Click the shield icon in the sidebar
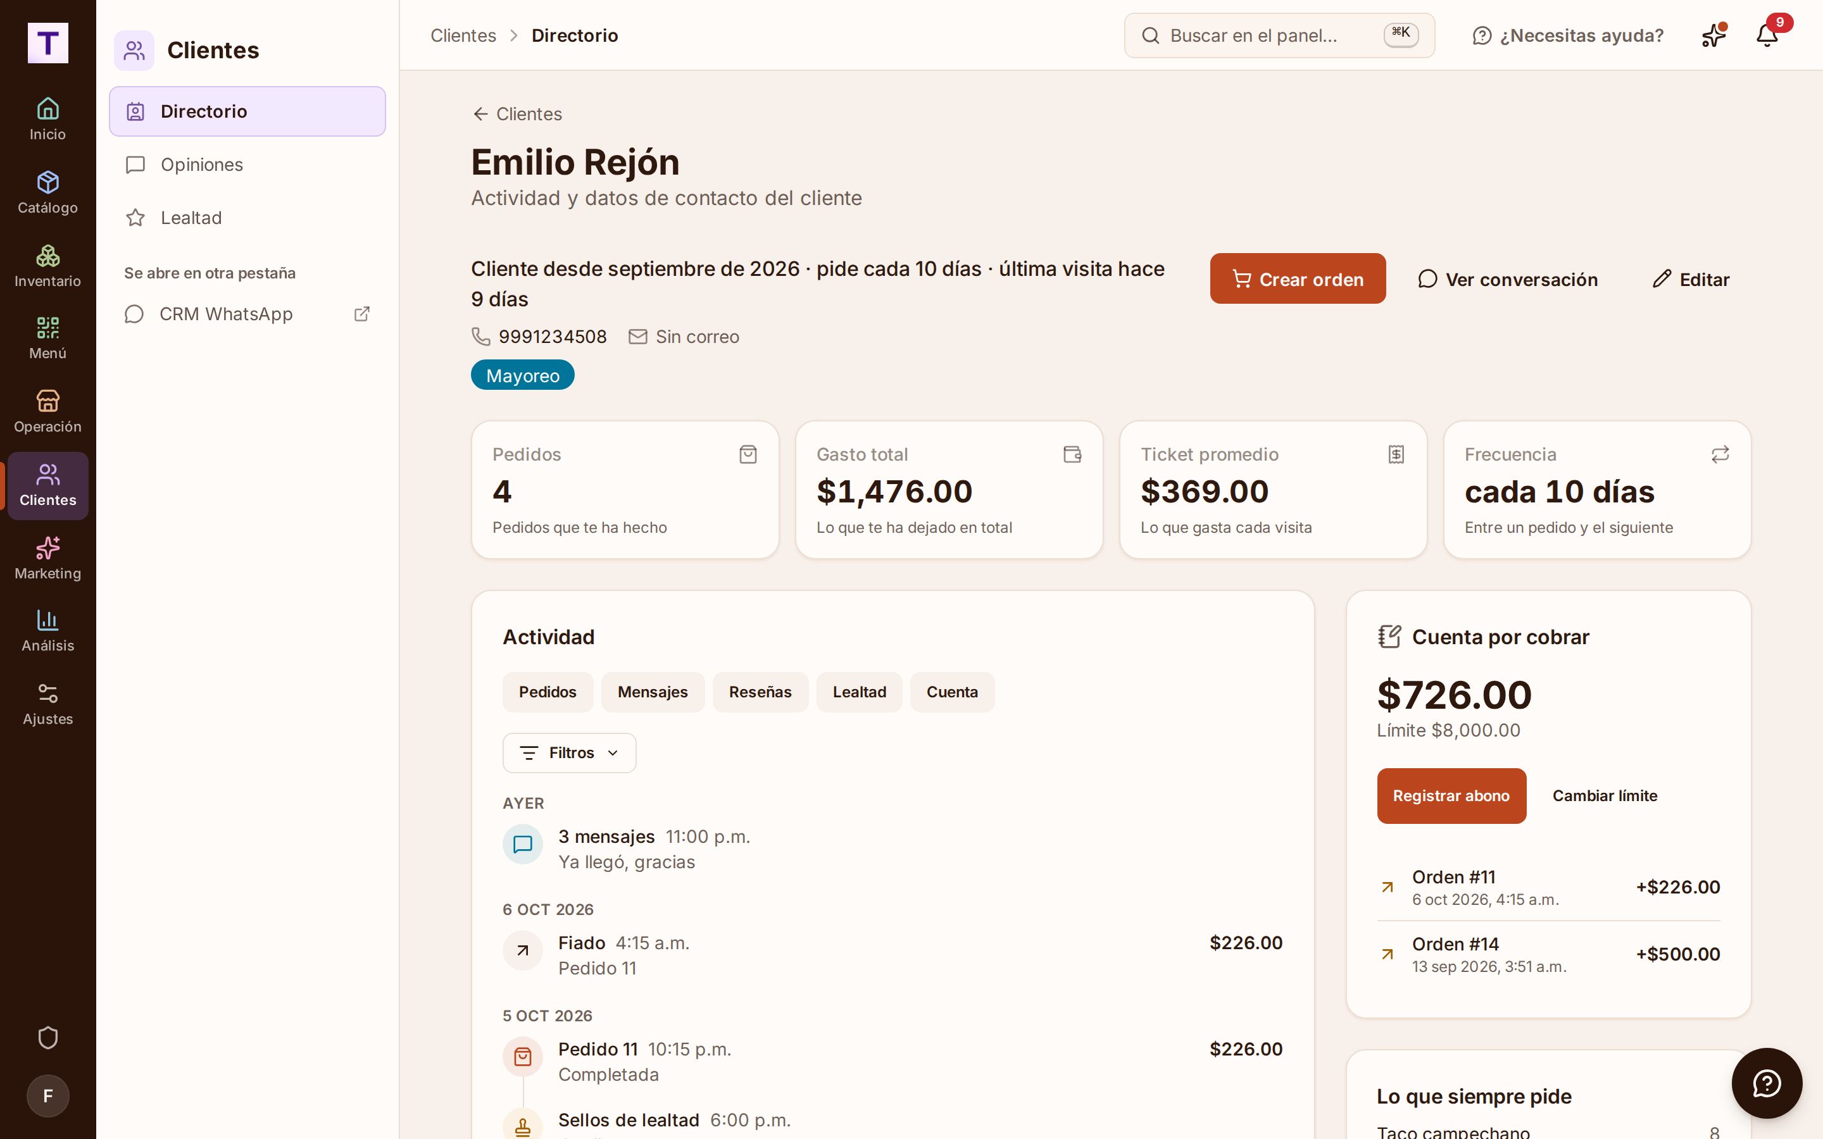Viewport: 1823px width, 1139px height. pos(47,1037)
